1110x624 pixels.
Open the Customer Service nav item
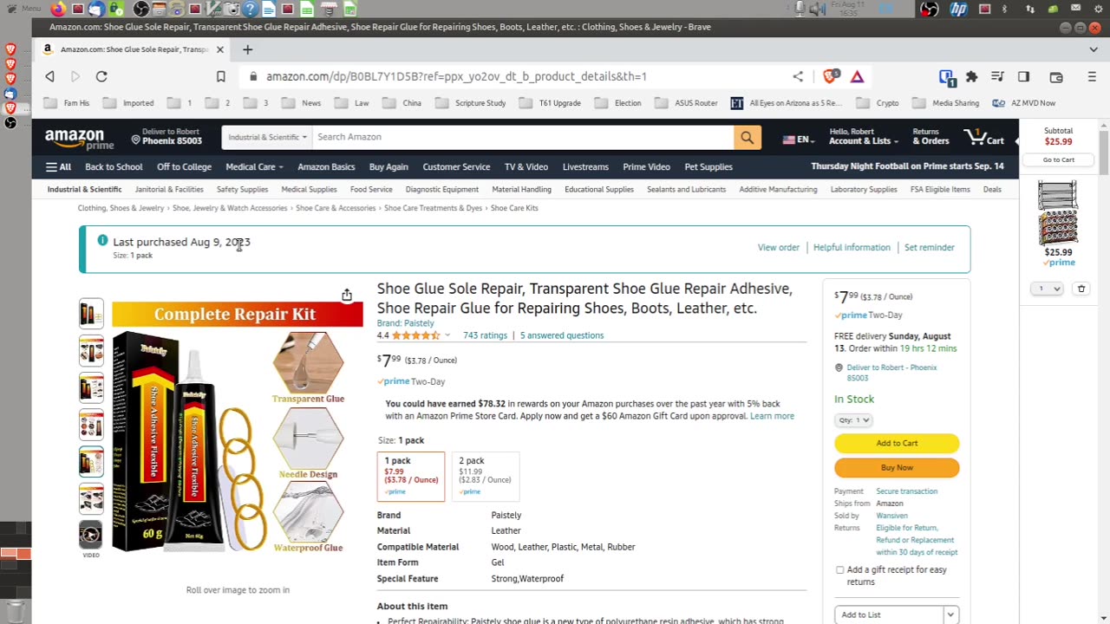[456, 166]
